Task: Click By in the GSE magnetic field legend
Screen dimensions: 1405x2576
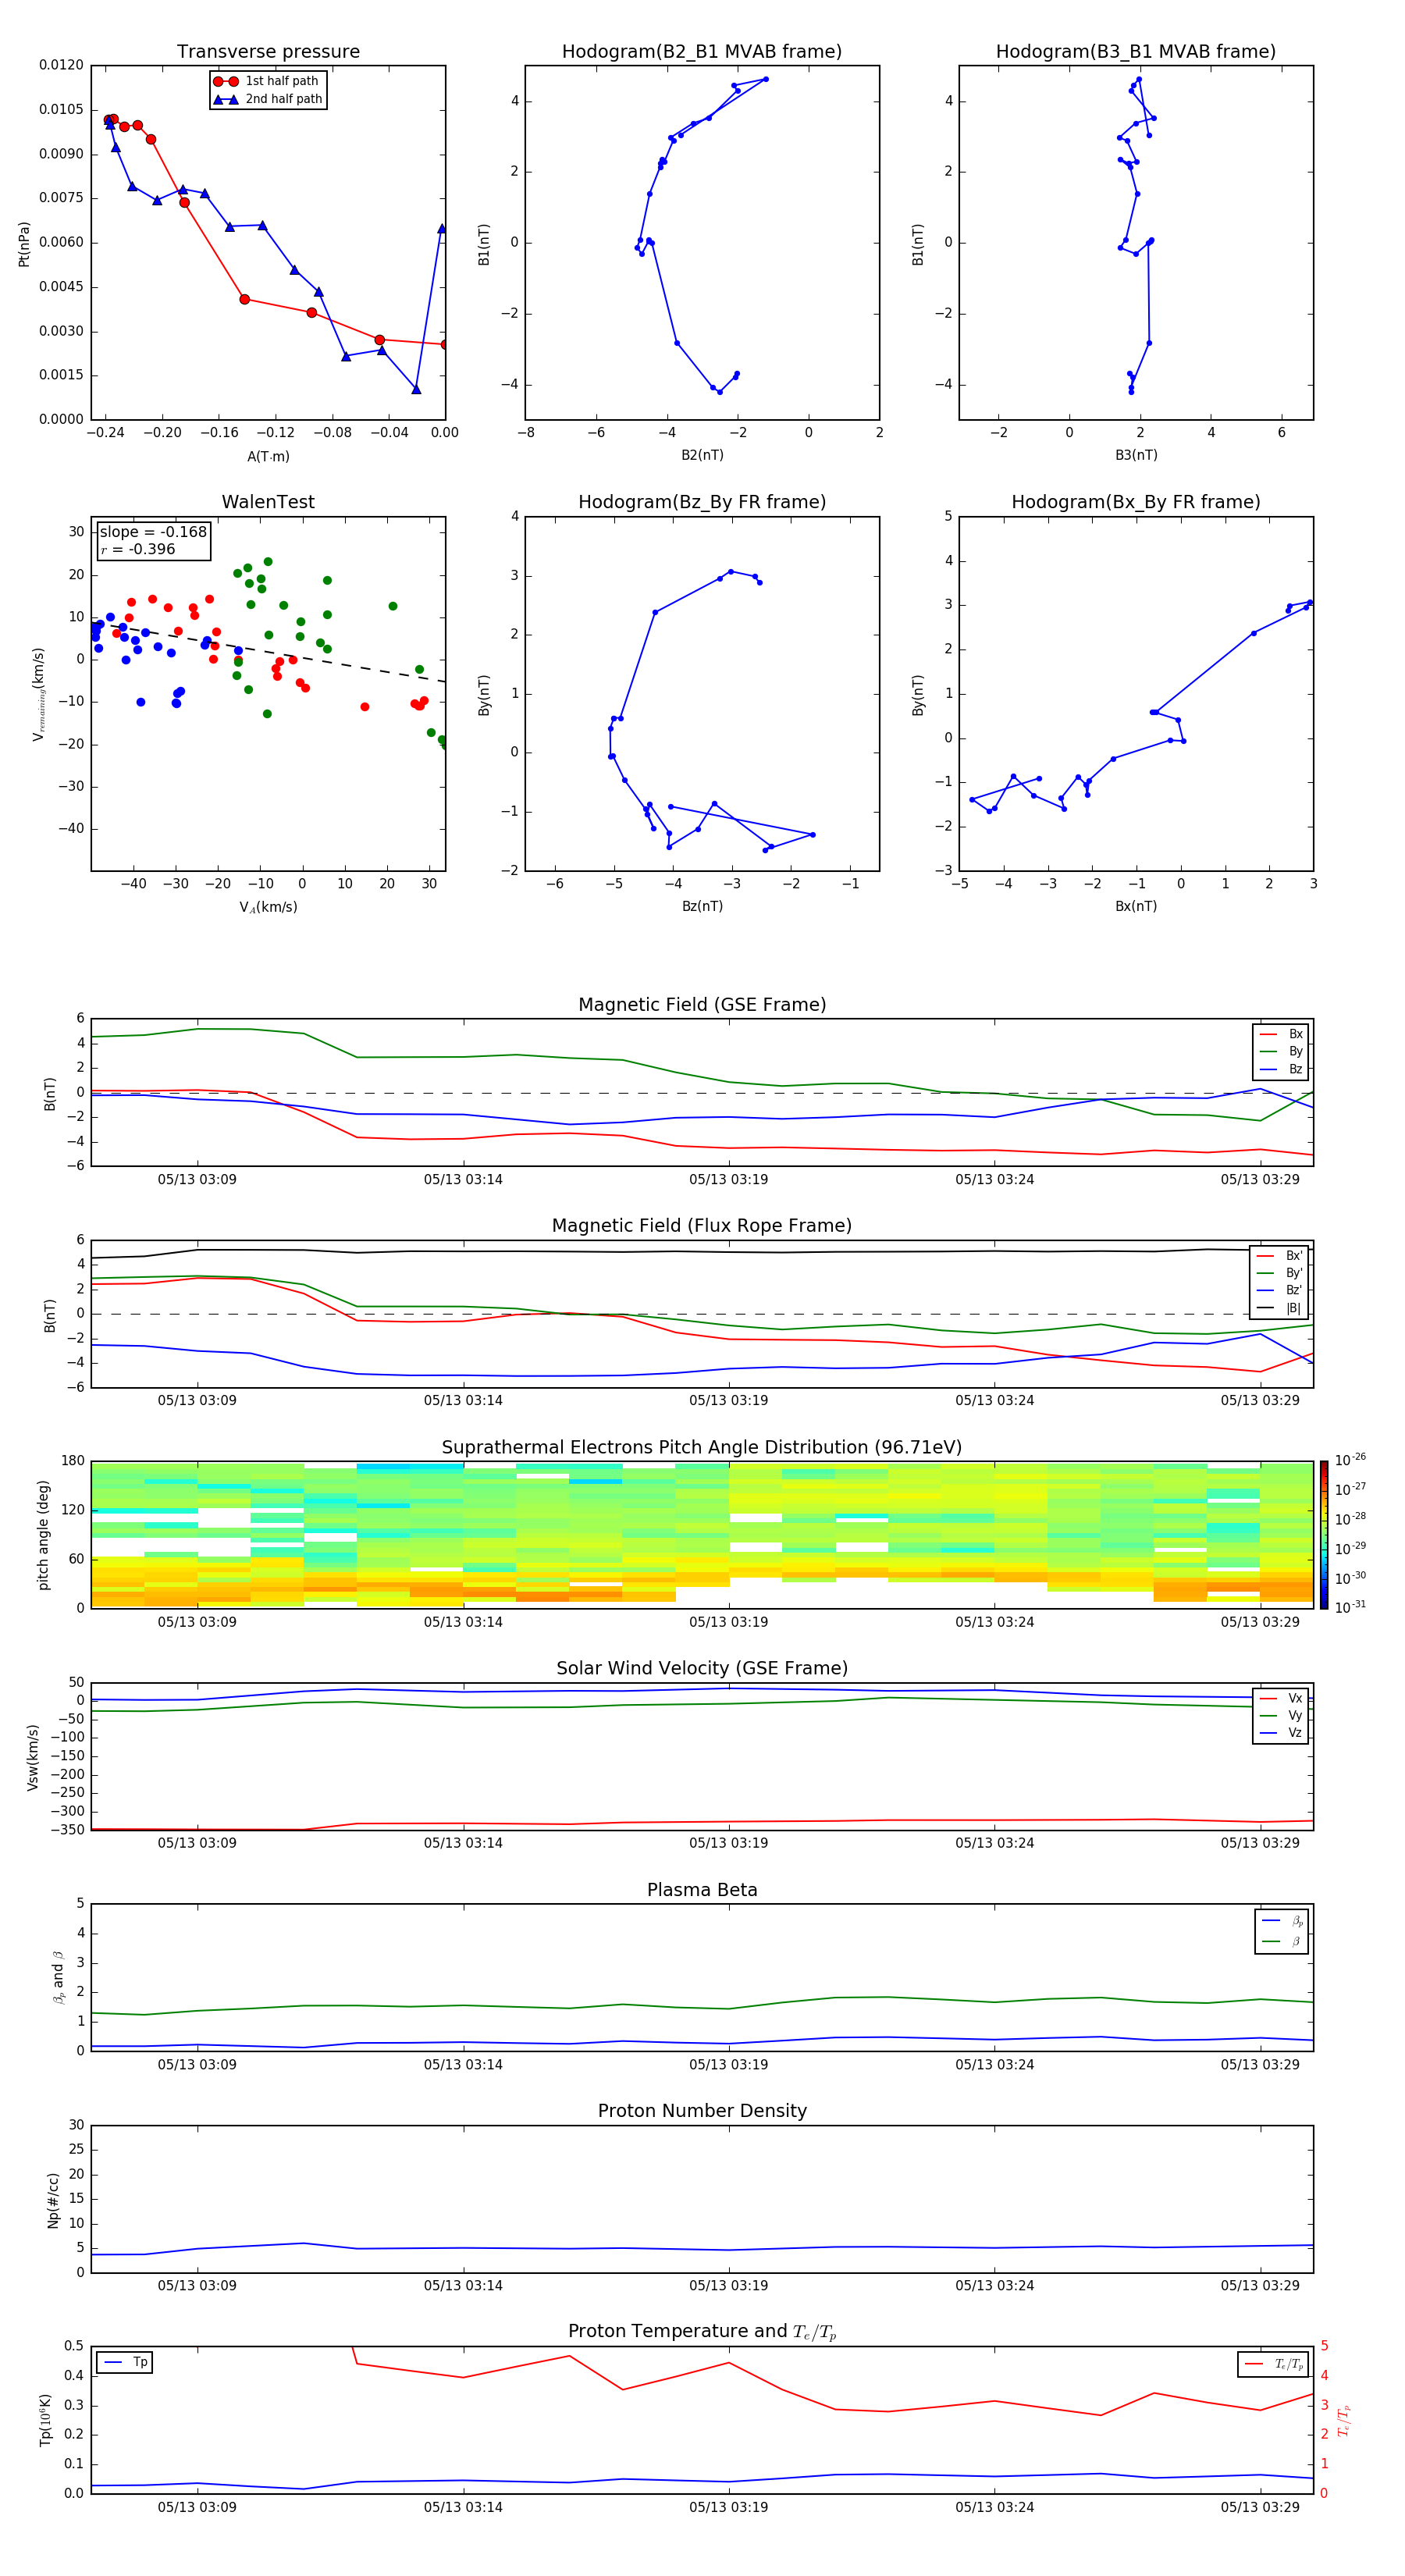Action: click(1281, 1051)
